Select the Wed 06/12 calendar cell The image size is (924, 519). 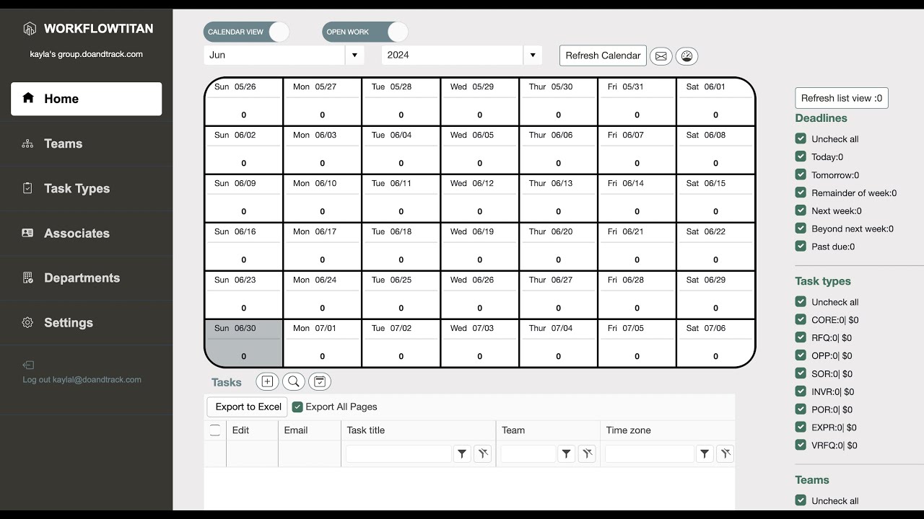tap(479, 198)
